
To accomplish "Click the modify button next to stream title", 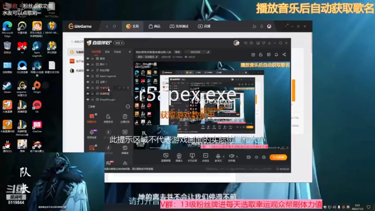I will [x=177, y=52].
